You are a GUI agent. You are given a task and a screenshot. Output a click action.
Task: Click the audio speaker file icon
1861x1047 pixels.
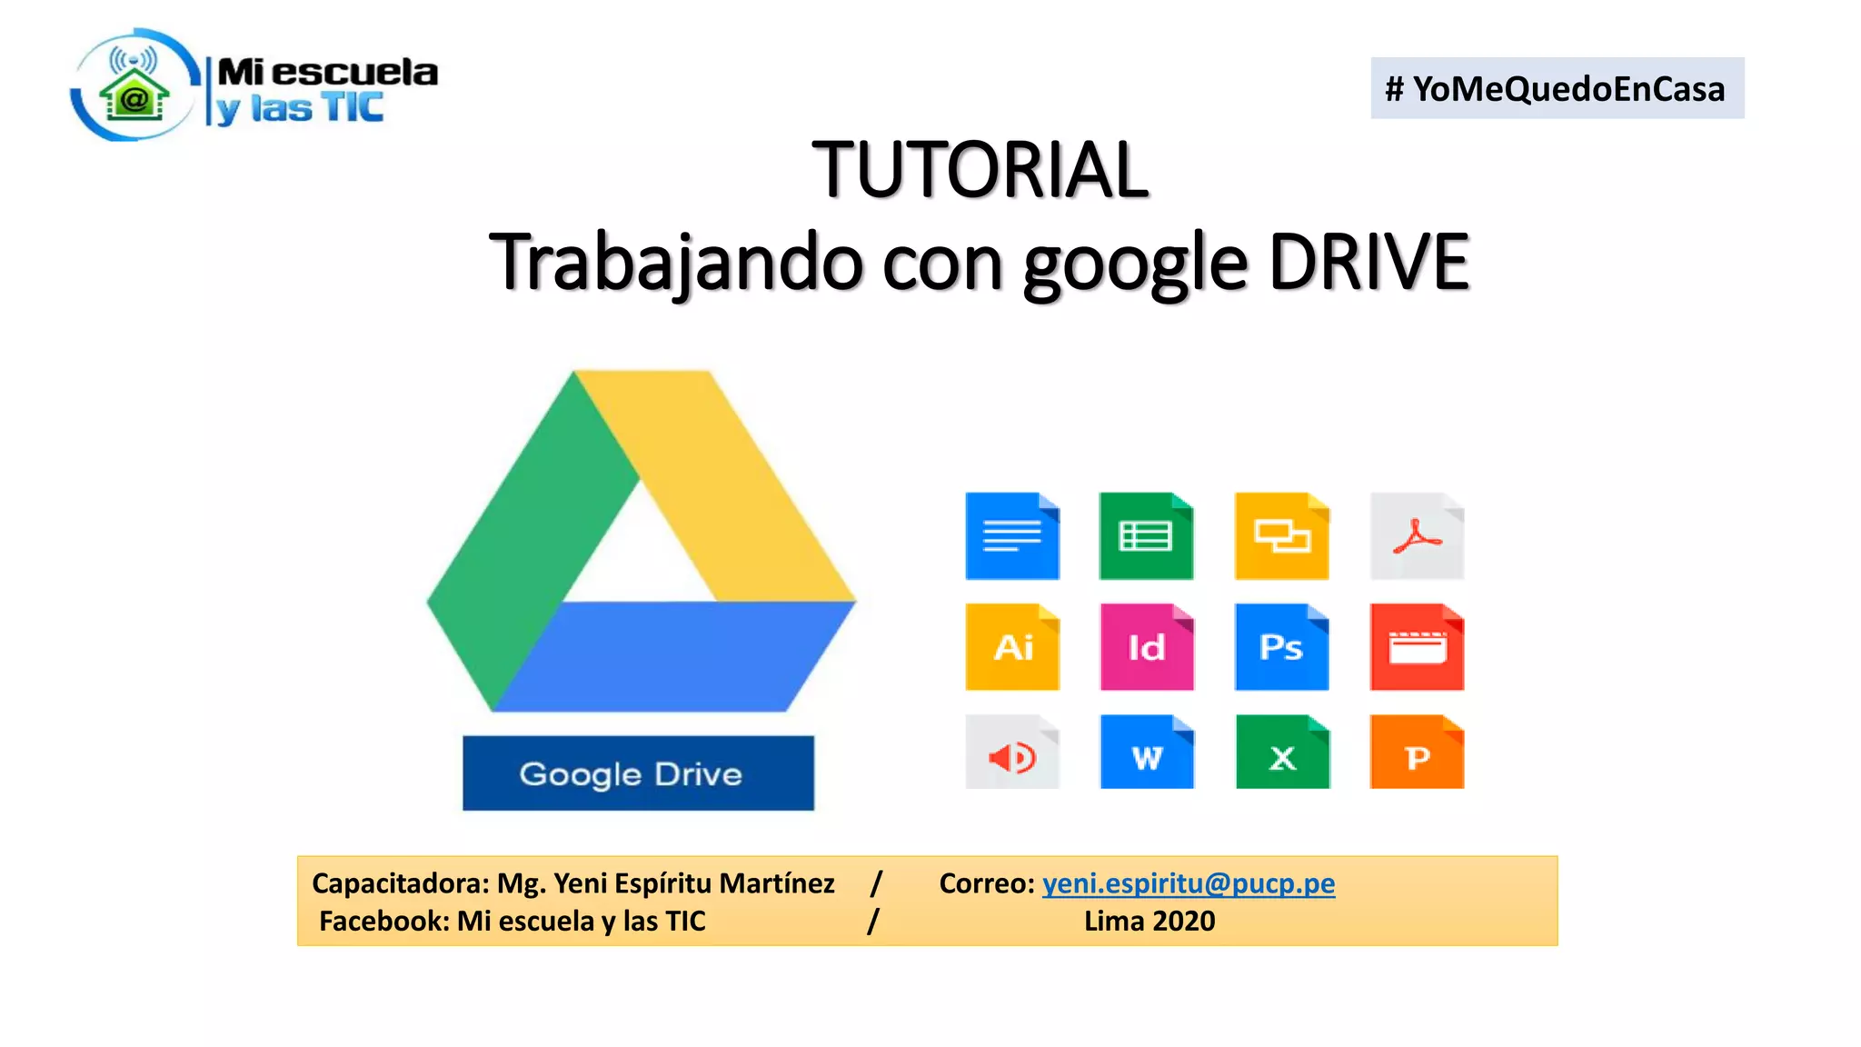point(1012,753)
